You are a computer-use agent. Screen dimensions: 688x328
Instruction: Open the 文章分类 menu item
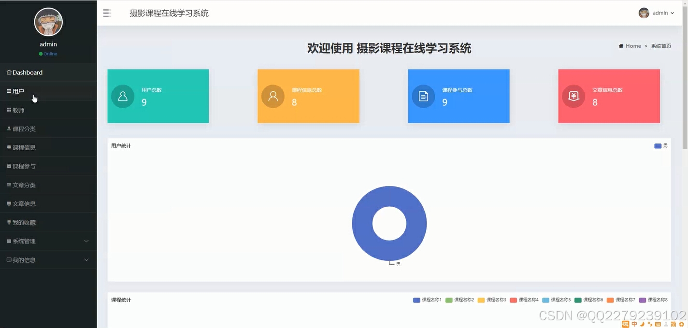click(x=24, y=185)
